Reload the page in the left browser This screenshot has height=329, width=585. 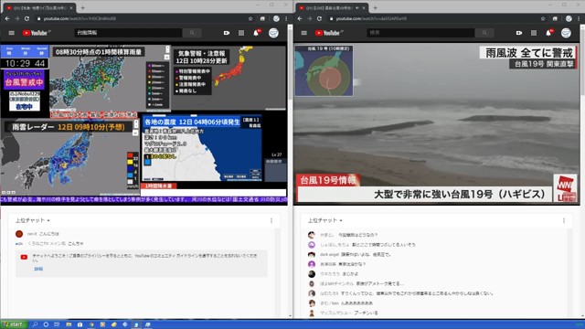[x=27, y=18]
